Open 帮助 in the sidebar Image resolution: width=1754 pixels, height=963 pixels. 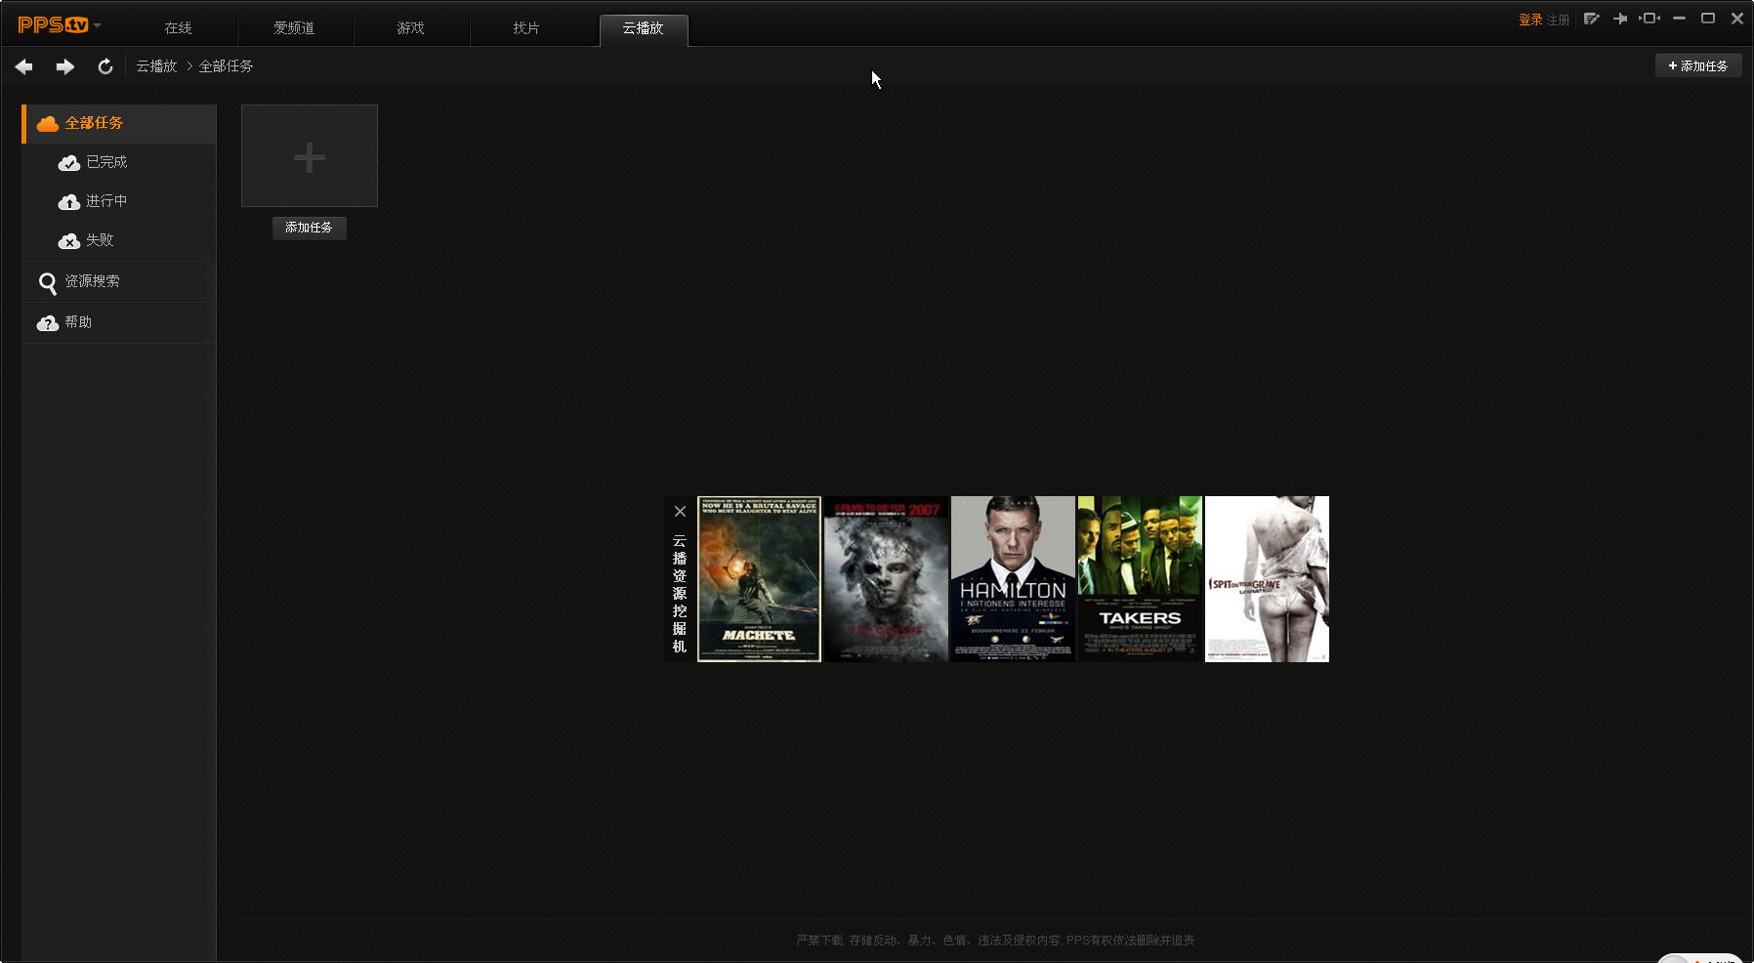(x=119, y=322)
